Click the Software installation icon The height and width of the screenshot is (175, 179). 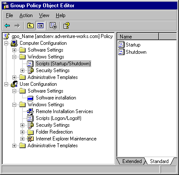point(30,98)
